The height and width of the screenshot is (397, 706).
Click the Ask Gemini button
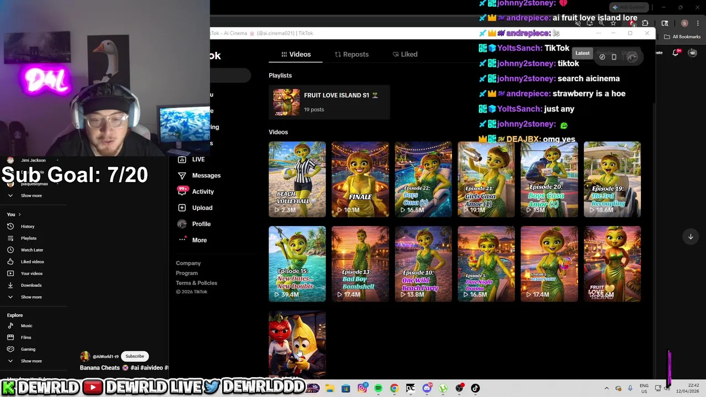[x=629, y=7]
